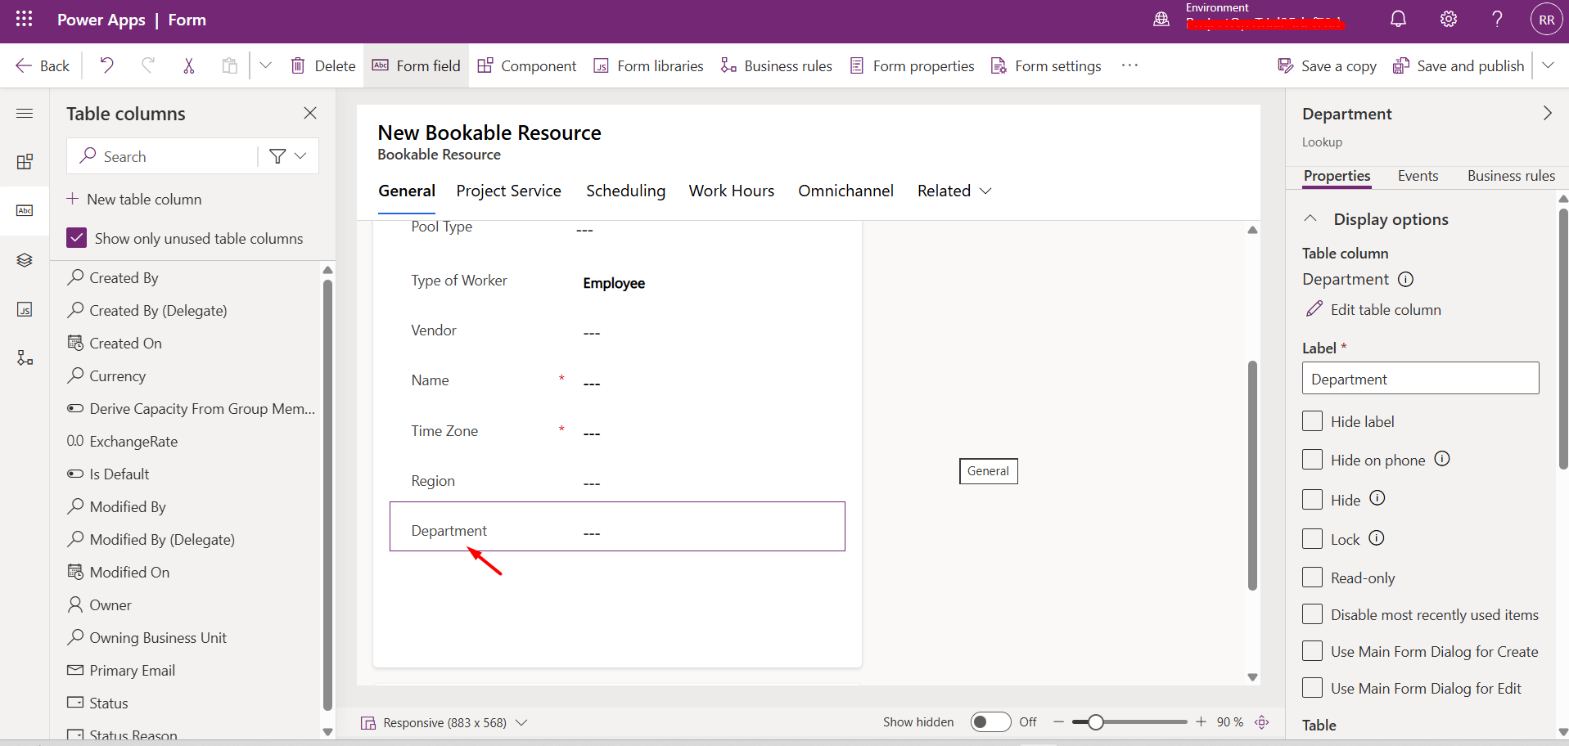Click the Components icon in left rail
1569x746 pixels.
pyautogui.click(x=25, y=162)
